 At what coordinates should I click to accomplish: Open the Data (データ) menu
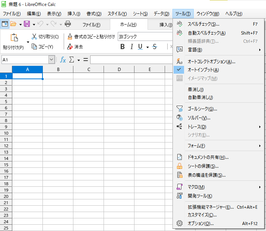(161, 13)
